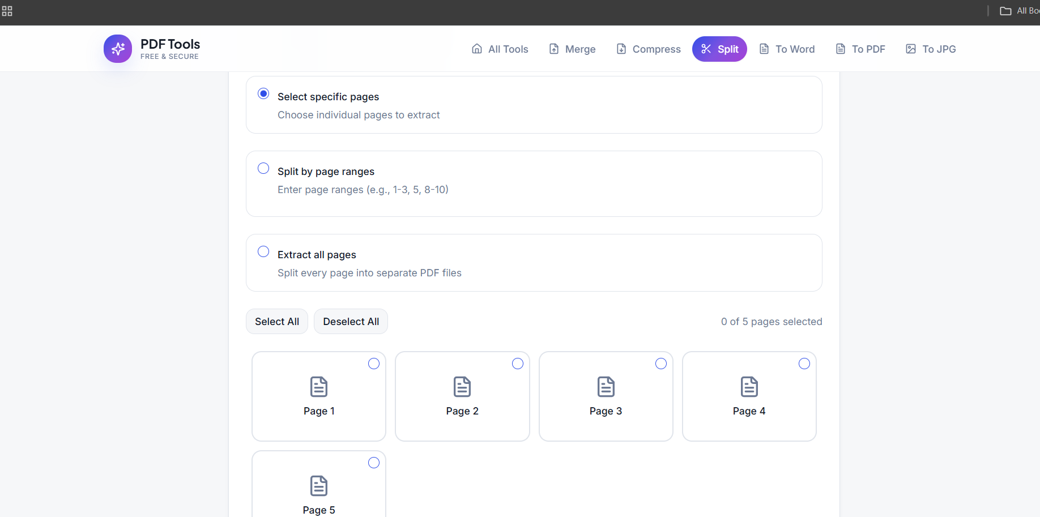Image resolution: width=1040 pixels, height=517 pixels.
Task: Click the Merge tool icon
Action: [554, 49]
